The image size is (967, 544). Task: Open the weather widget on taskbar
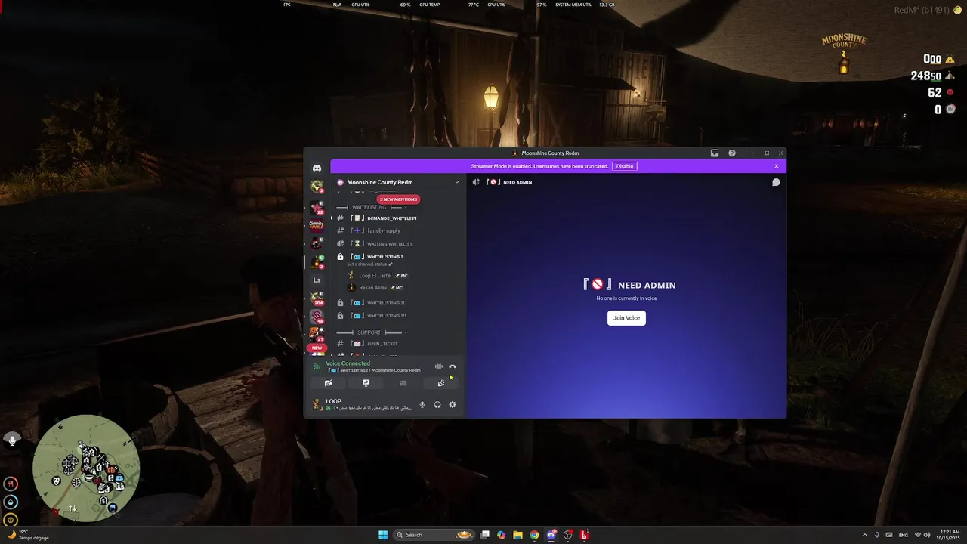pyautogui.click(x=29, y=535)
